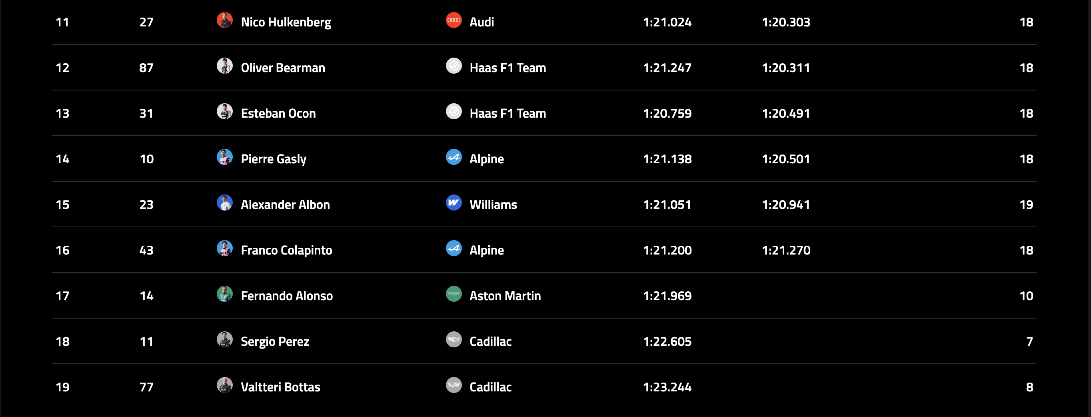Click the Cadillac logo in Valtteri Bottas's row
Screen dimensions: 1091x417
point(454,385)
